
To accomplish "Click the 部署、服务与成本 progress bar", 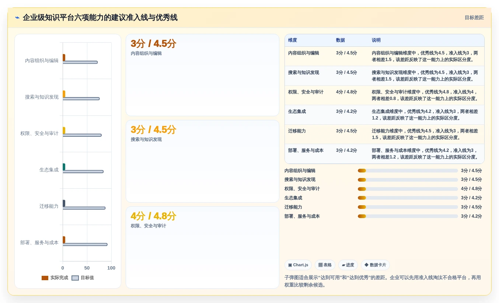I will (x=408, y=216).
